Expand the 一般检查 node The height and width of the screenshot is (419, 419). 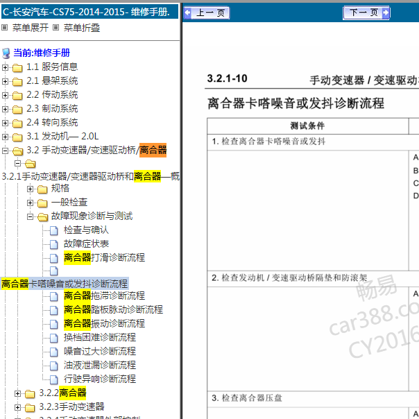(x=31, y=203)
